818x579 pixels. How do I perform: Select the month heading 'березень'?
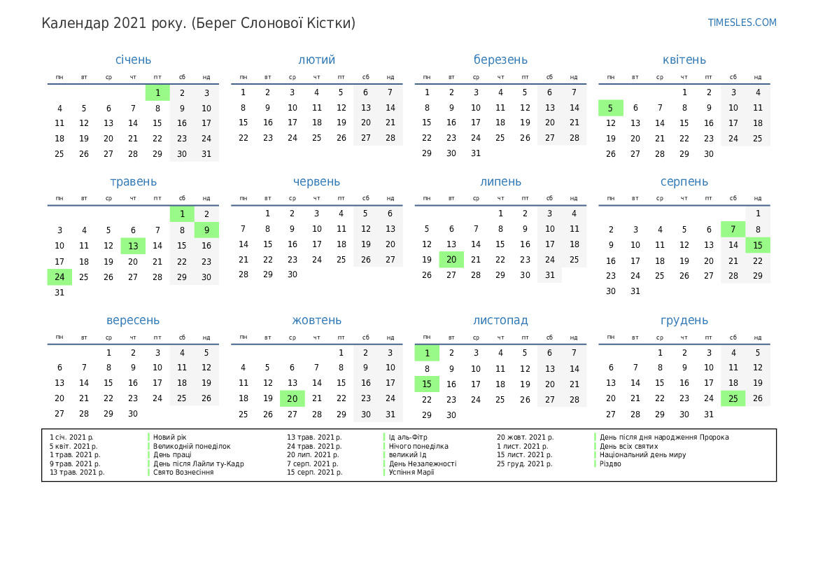[500, 60]
